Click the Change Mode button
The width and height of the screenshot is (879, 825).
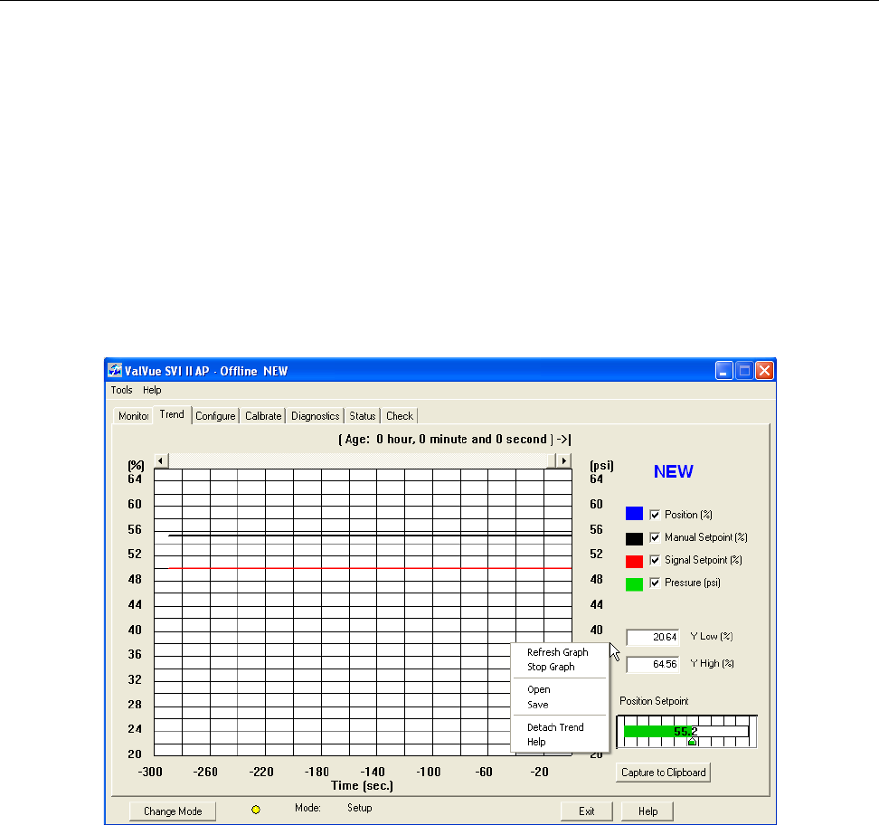[173, 811]
